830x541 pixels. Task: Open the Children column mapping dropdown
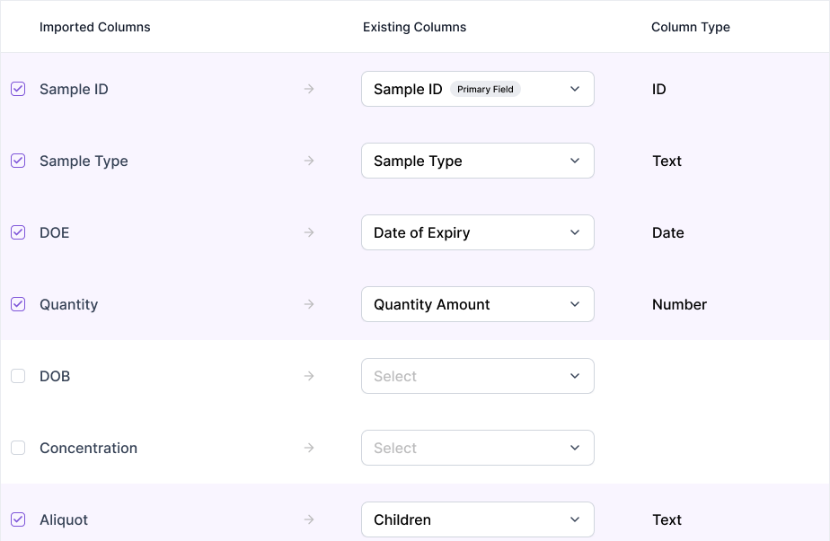point(478,519)
